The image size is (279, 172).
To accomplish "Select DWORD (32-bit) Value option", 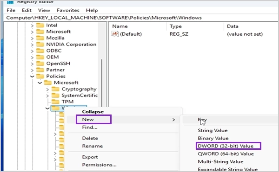I will tap(226, 146).
